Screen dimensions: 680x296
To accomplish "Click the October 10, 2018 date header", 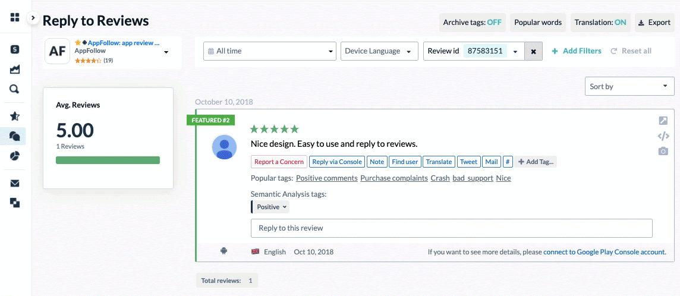I will tap(223, 102).
